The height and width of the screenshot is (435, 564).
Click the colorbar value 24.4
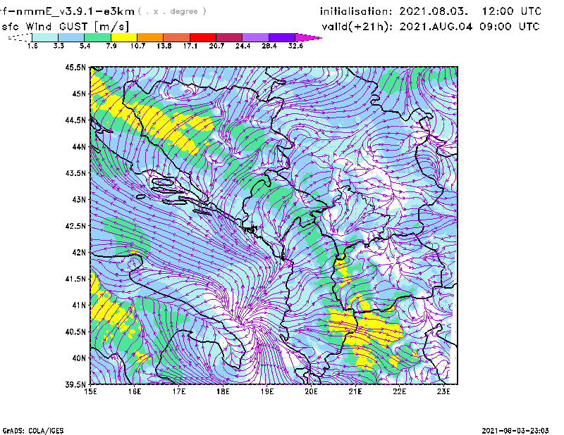click(x=243, y=46)
